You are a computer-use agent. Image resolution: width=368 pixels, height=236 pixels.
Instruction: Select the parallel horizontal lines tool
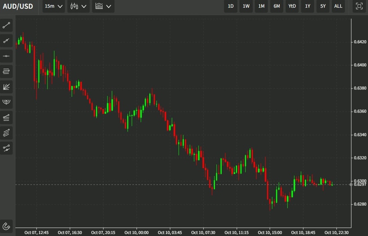(x=6, y=72)
